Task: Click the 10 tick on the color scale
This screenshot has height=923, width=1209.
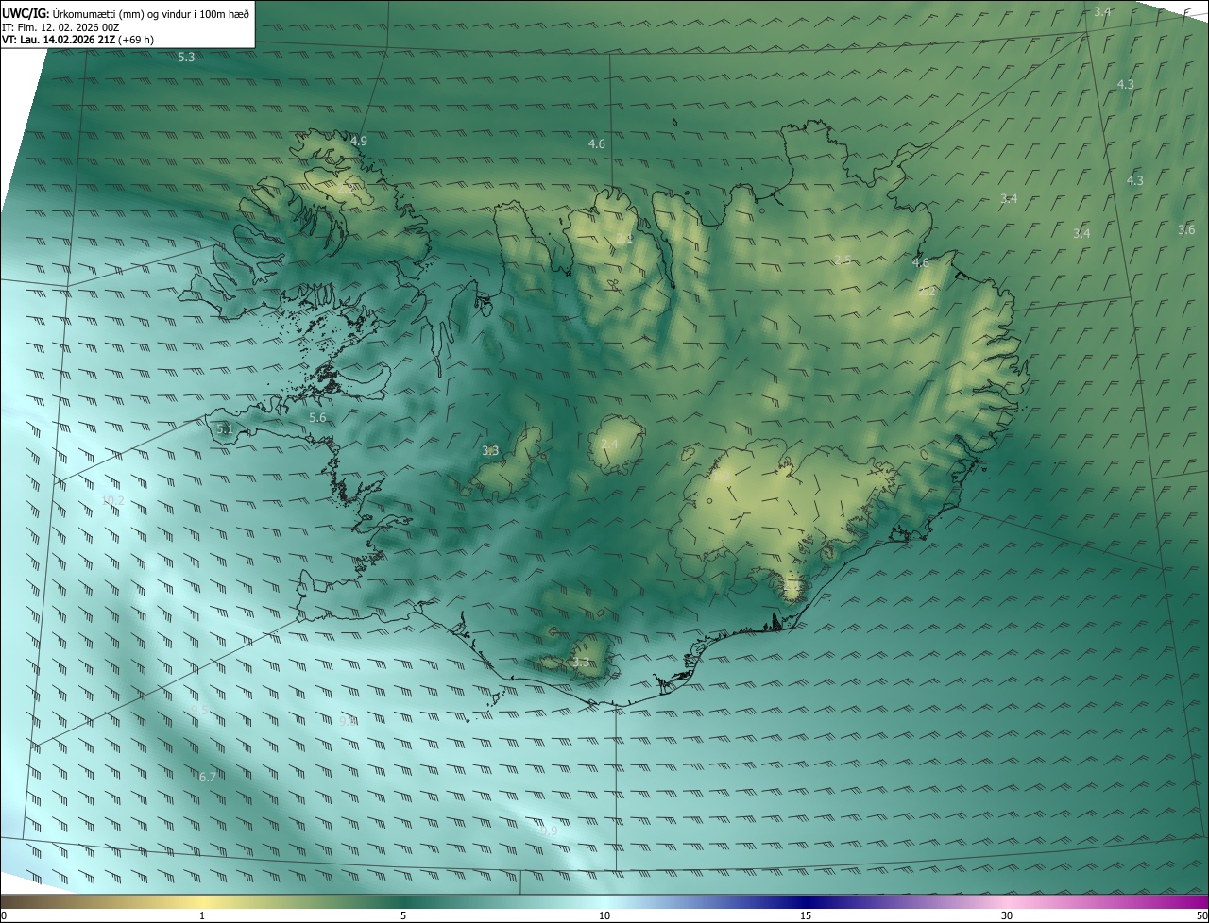Action: (x=604, y=915)
